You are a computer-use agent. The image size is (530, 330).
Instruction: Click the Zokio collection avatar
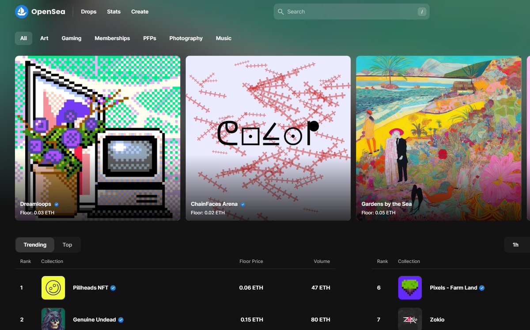(x=410, y=319)
